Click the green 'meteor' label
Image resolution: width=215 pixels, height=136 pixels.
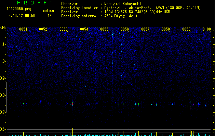(49, 11)
